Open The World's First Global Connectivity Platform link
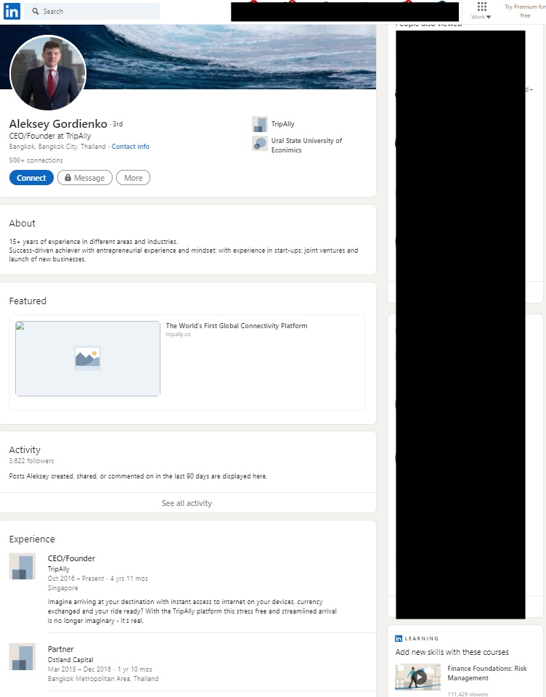546x697 pixels. pyautogui.click(x=236, y=326)
